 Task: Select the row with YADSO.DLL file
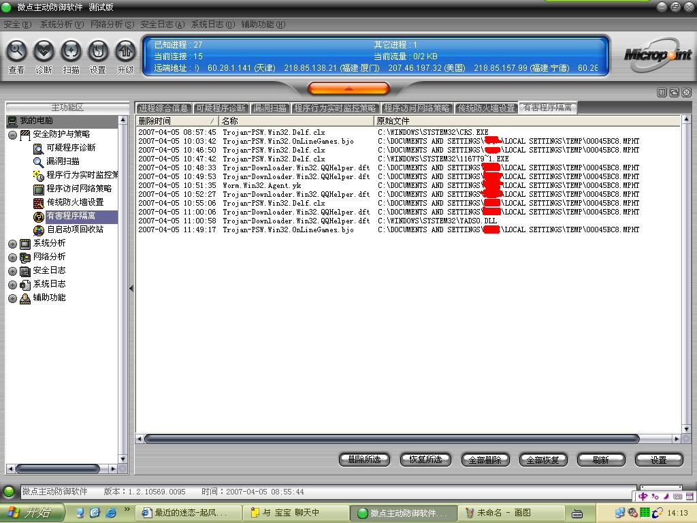408,221
